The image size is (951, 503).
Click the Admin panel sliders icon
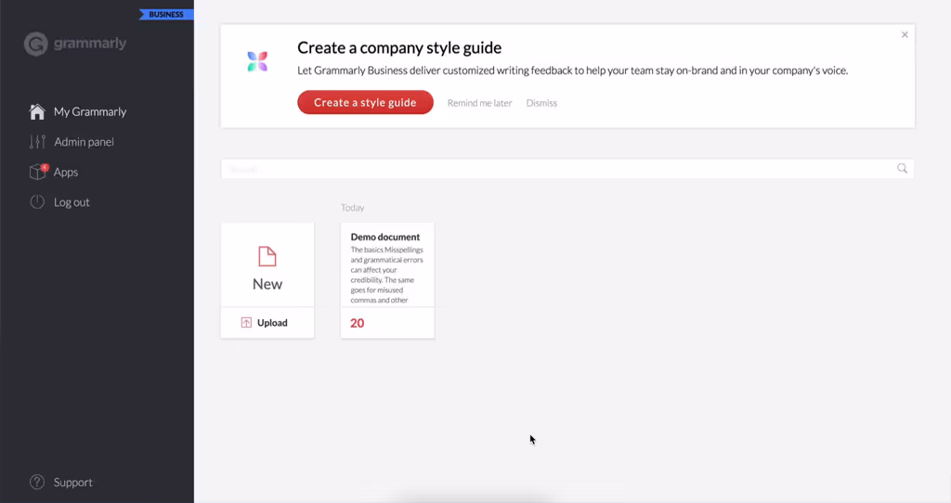tap(37, 142)
